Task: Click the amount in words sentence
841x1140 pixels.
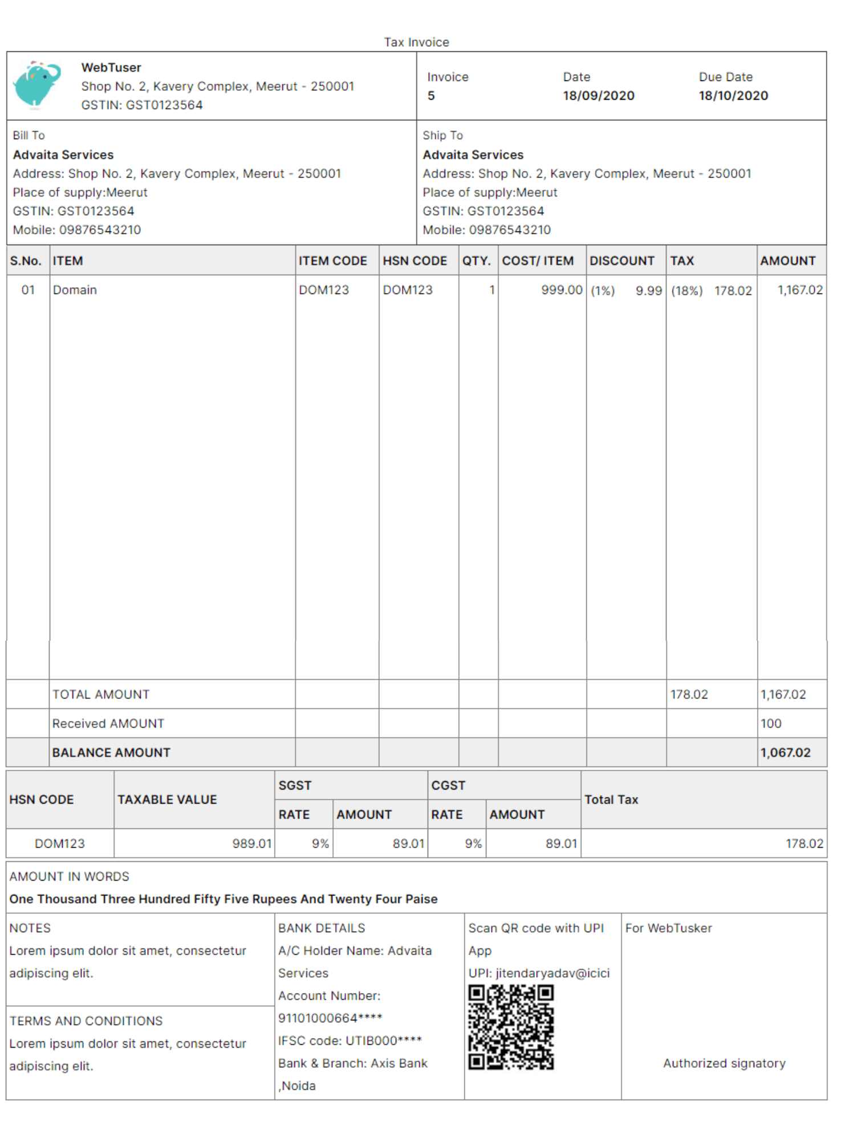Action: (224, 899)
